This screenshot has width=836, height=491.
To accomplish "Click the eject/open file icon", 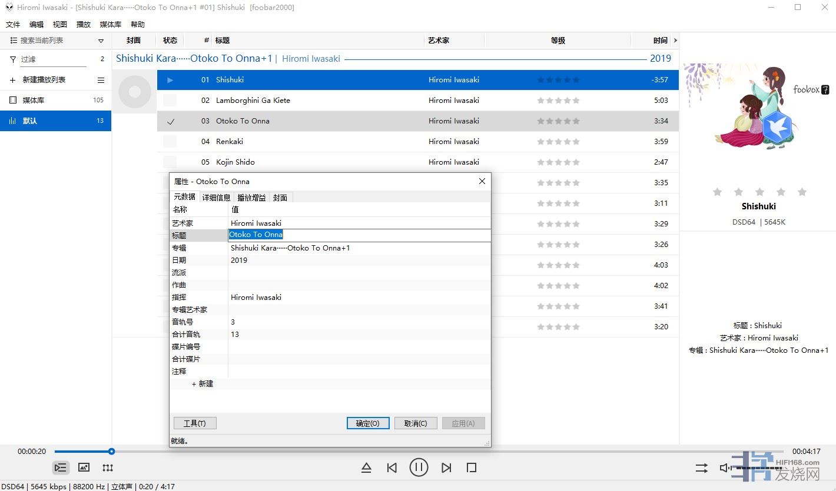I will 366,467.
